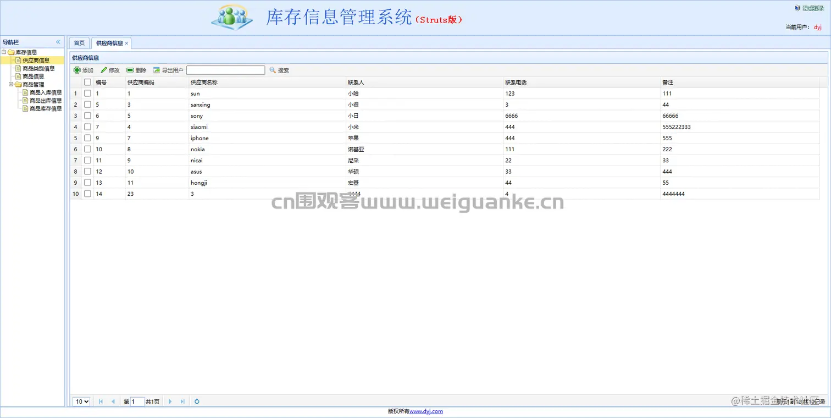
Task: Collapse the 导航栏 panel with double-arrow
Action: [58, 42]
